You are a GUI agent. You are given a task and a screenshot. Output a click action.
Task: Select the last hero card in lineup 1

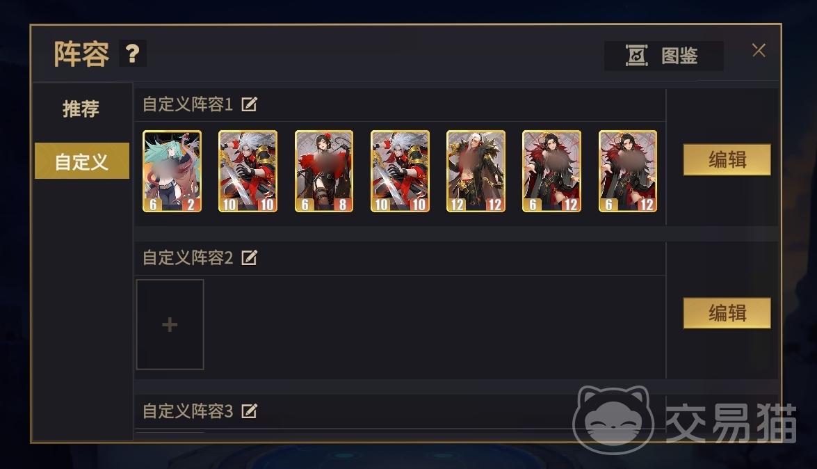628,171
